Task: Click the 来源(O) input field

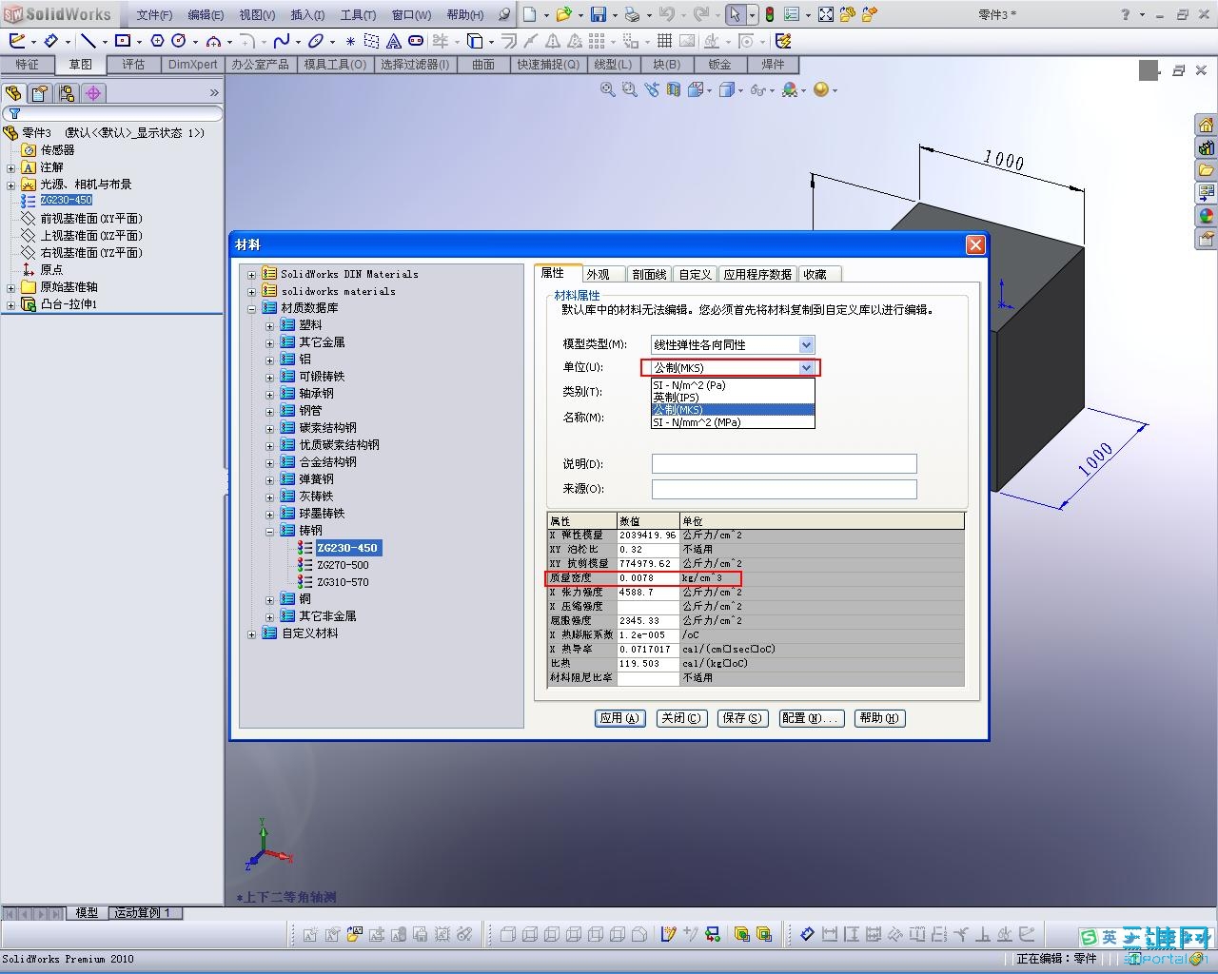Action: tap(784, 489)
